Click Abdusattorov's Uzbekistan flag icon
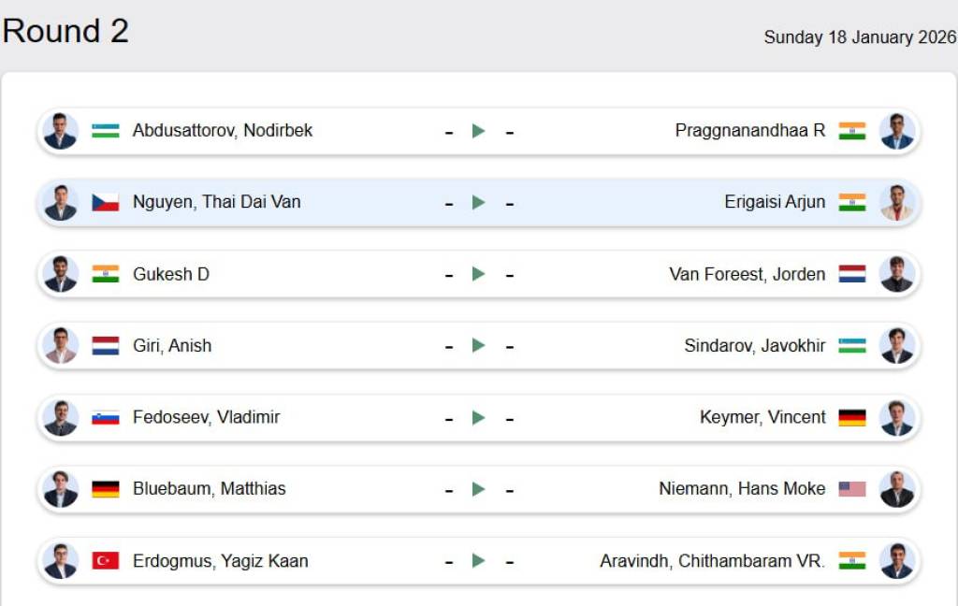 (105, 131)
